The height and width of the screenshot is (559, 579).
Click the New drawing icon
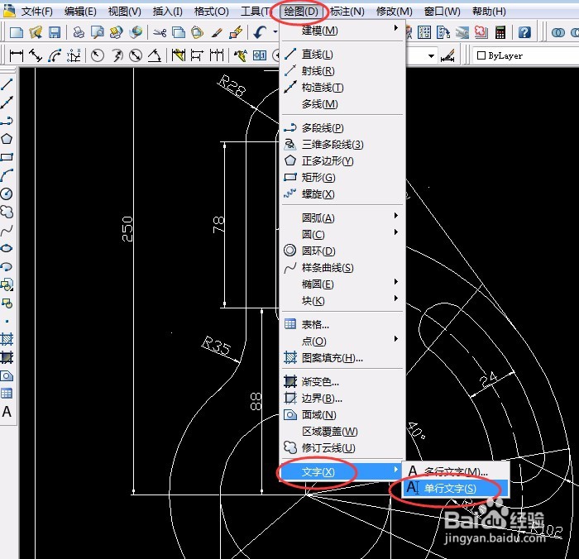[17, 33]
